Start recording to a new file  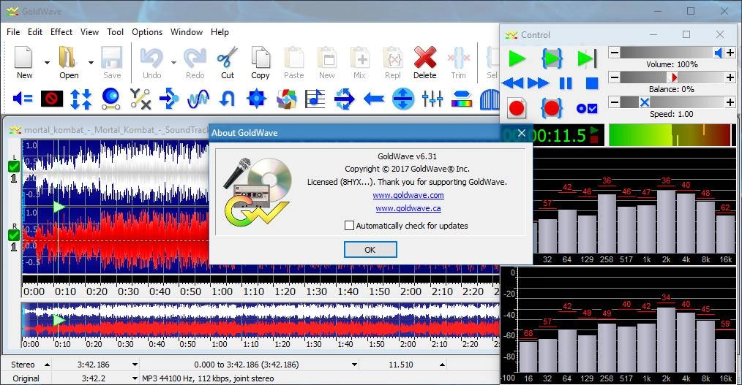click(x=517, y=108)
